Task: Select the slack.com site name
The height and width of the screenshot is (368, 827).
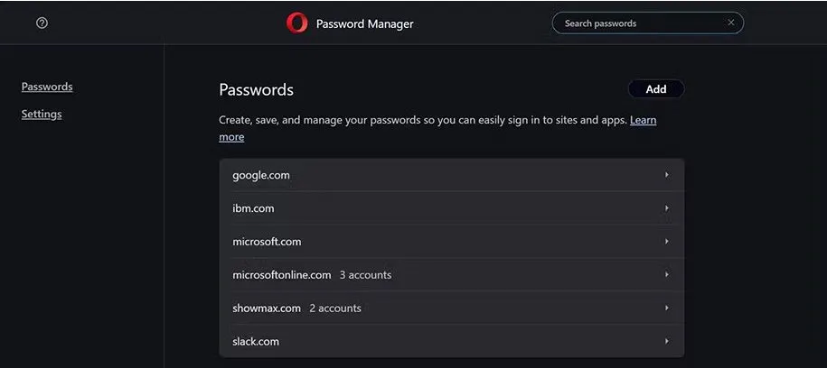Action: 256,342
